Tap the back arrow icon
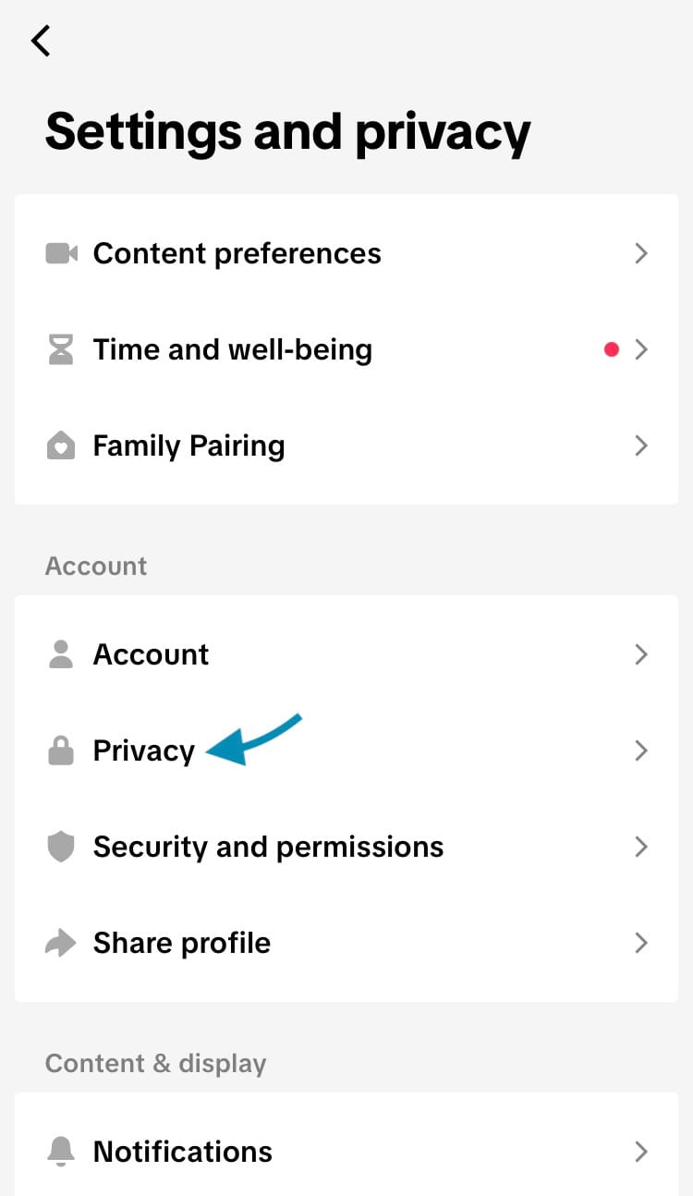The image size is (693, 1196). (x=40, y=41)
